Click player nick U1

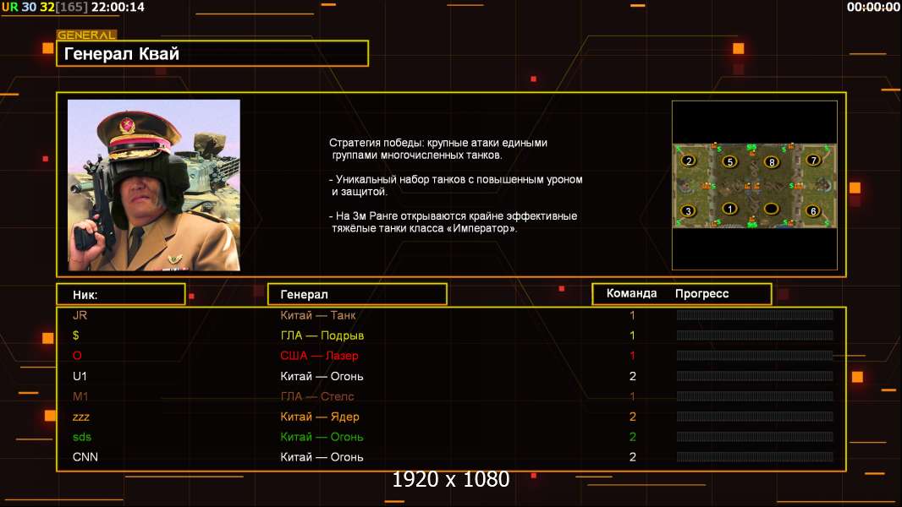pyautogui.click(x=80, y=376)
